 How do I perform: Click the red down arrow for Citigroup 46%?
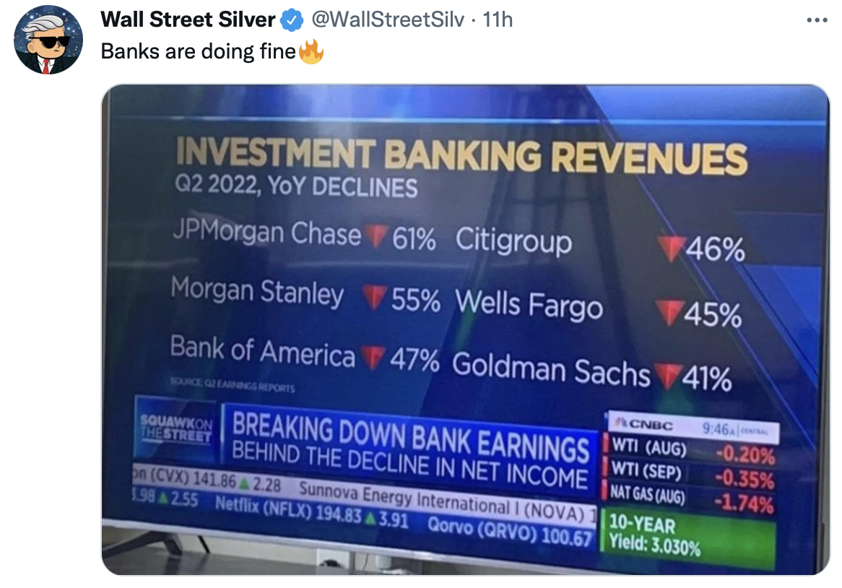pos(670,249)
